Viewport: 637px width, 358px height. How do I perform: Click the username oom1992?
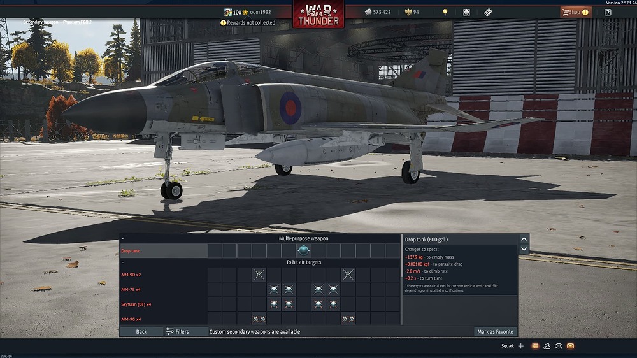point(261,12)
